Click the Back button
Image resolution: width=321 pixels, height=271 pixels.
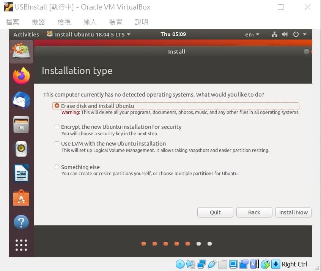(x=254, y=212)
